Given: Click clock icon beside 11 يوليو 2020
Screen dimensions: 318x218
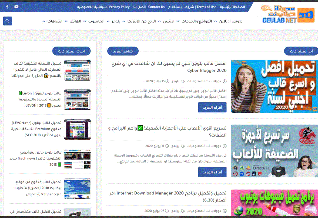Looking at the screenshot, I should click(x=167, y=146).
